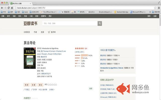The height and width of the screenshot is (100, 161).
Task: Open the MYVPS bookmark
Action: pos(81,12)
